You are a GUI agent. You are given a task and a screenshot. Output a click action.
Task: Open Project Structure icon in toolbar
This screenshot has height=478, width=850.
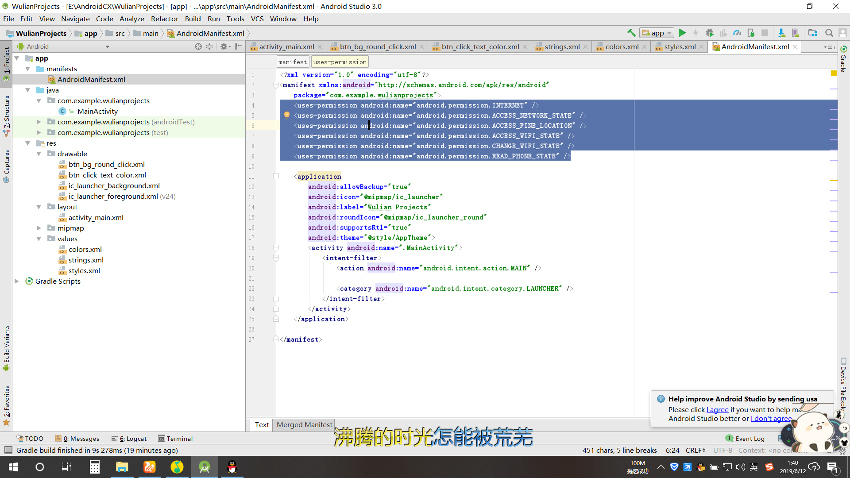point(812,33)
